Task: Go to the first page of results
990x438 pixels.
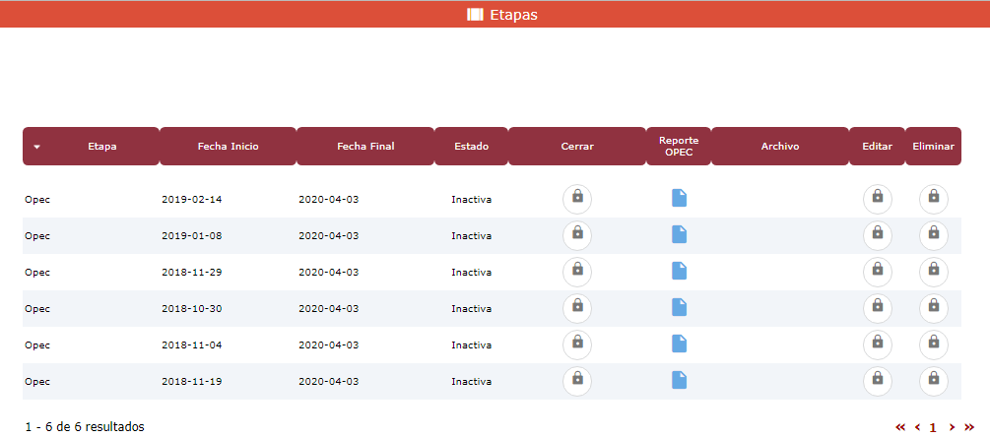Action: 900,427
